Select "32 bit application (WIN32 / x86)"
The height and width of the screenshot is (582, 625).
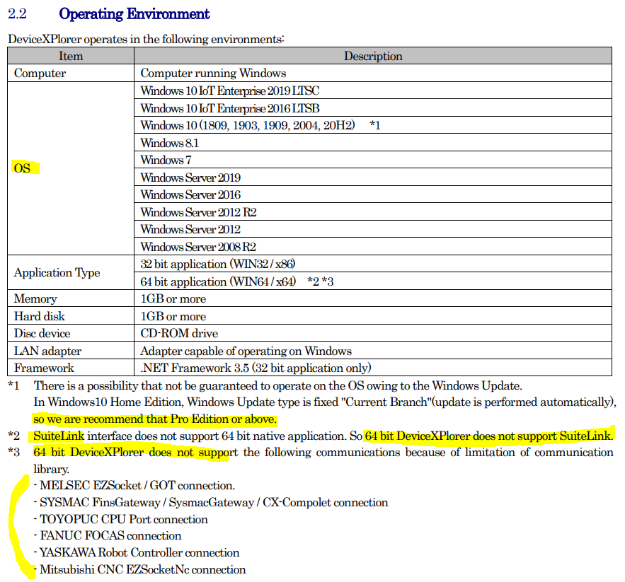coord(373,264)
